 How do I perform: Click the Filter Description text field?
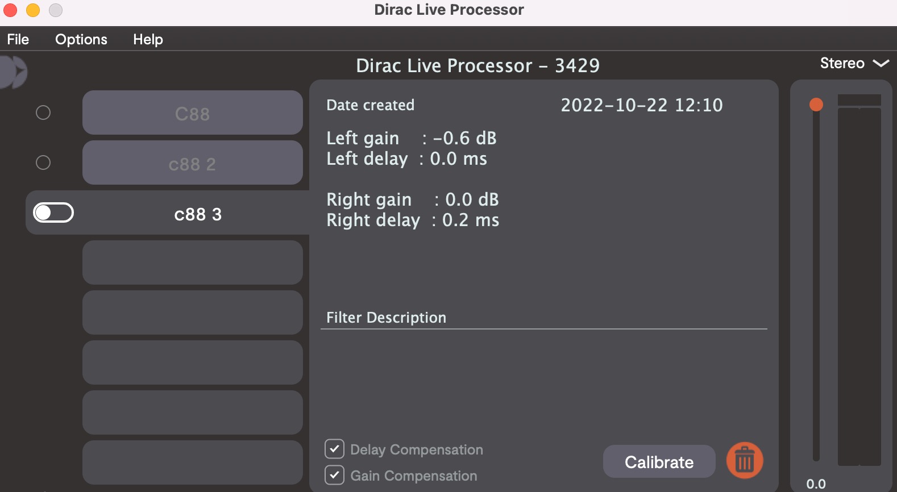[544, 381]
